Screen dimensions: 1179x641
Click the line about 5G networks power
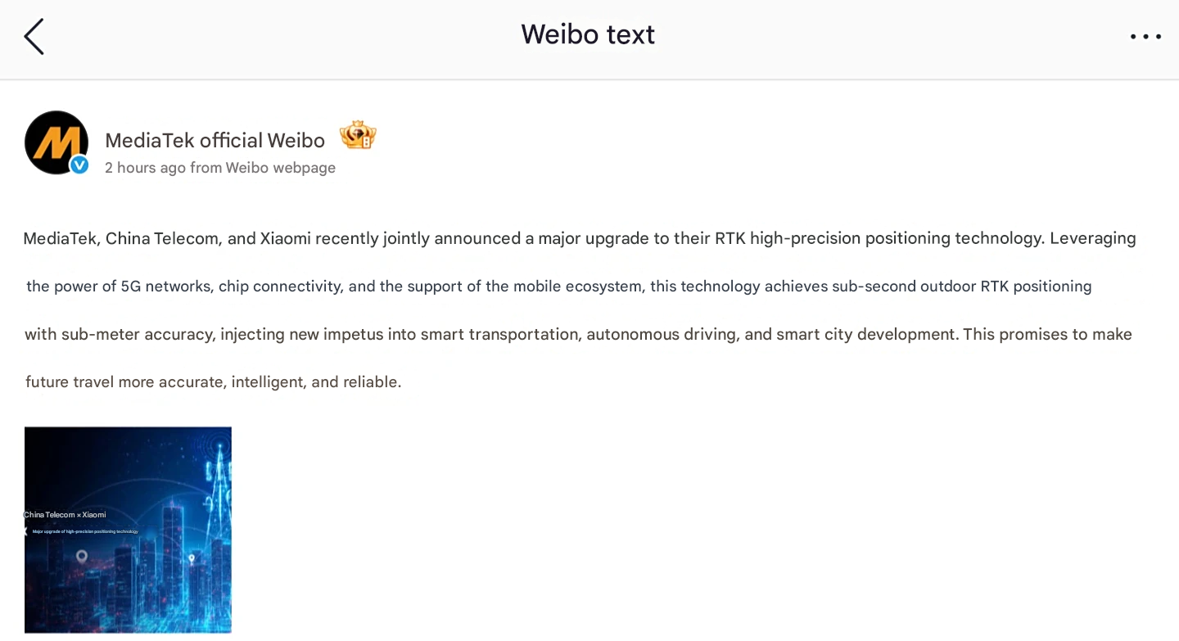click(x=558, y=287)
